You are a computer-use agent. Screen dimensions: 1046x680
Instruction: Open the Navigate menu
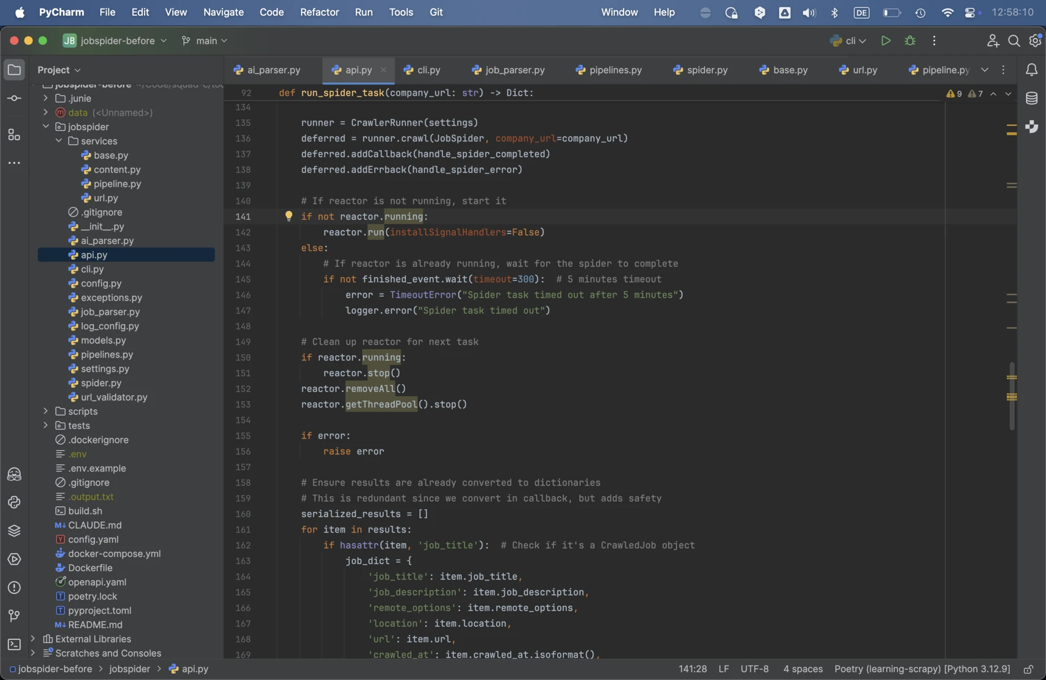(223, 12)
